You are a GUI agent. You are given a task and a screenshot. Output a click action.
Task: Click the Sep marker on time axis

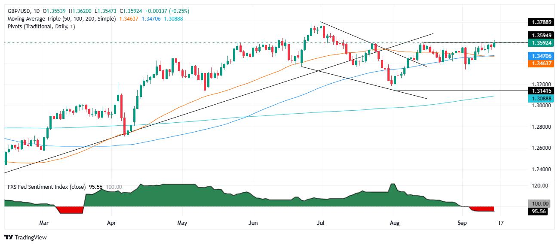coord(462,223)
